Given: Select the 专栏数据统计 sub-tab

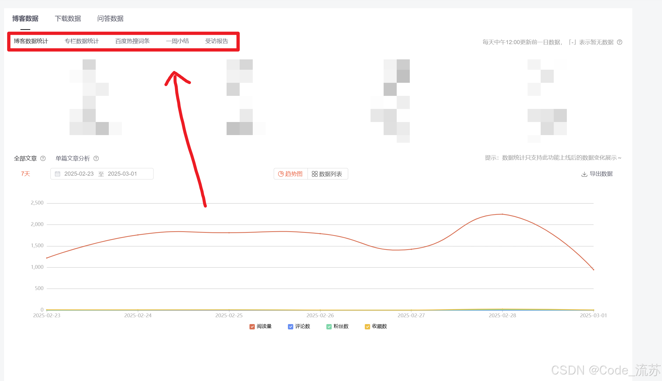Looking at the screenshot, I should (x=82, y=41).
